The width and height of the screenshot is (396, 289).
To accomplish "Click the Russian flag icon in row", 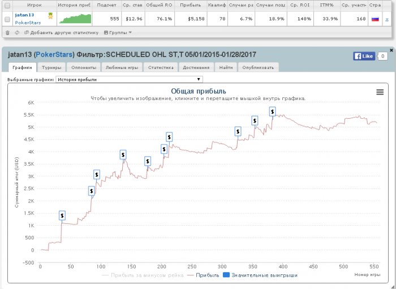I will [375, 19].
